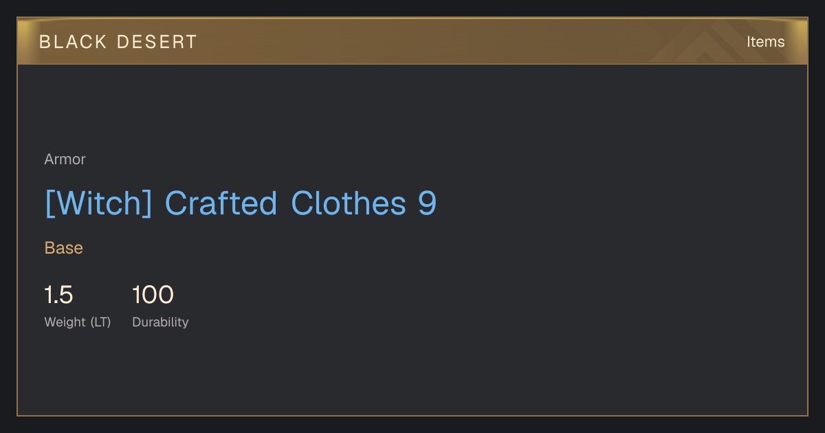
Task: Click the (LT) unit text
Action: tap(100, 322)
